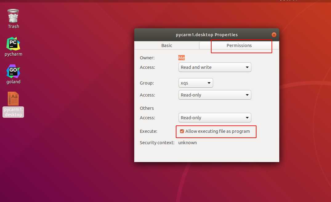
Task: Switch to the Permissions tab
Action: (x=239, y=45)
